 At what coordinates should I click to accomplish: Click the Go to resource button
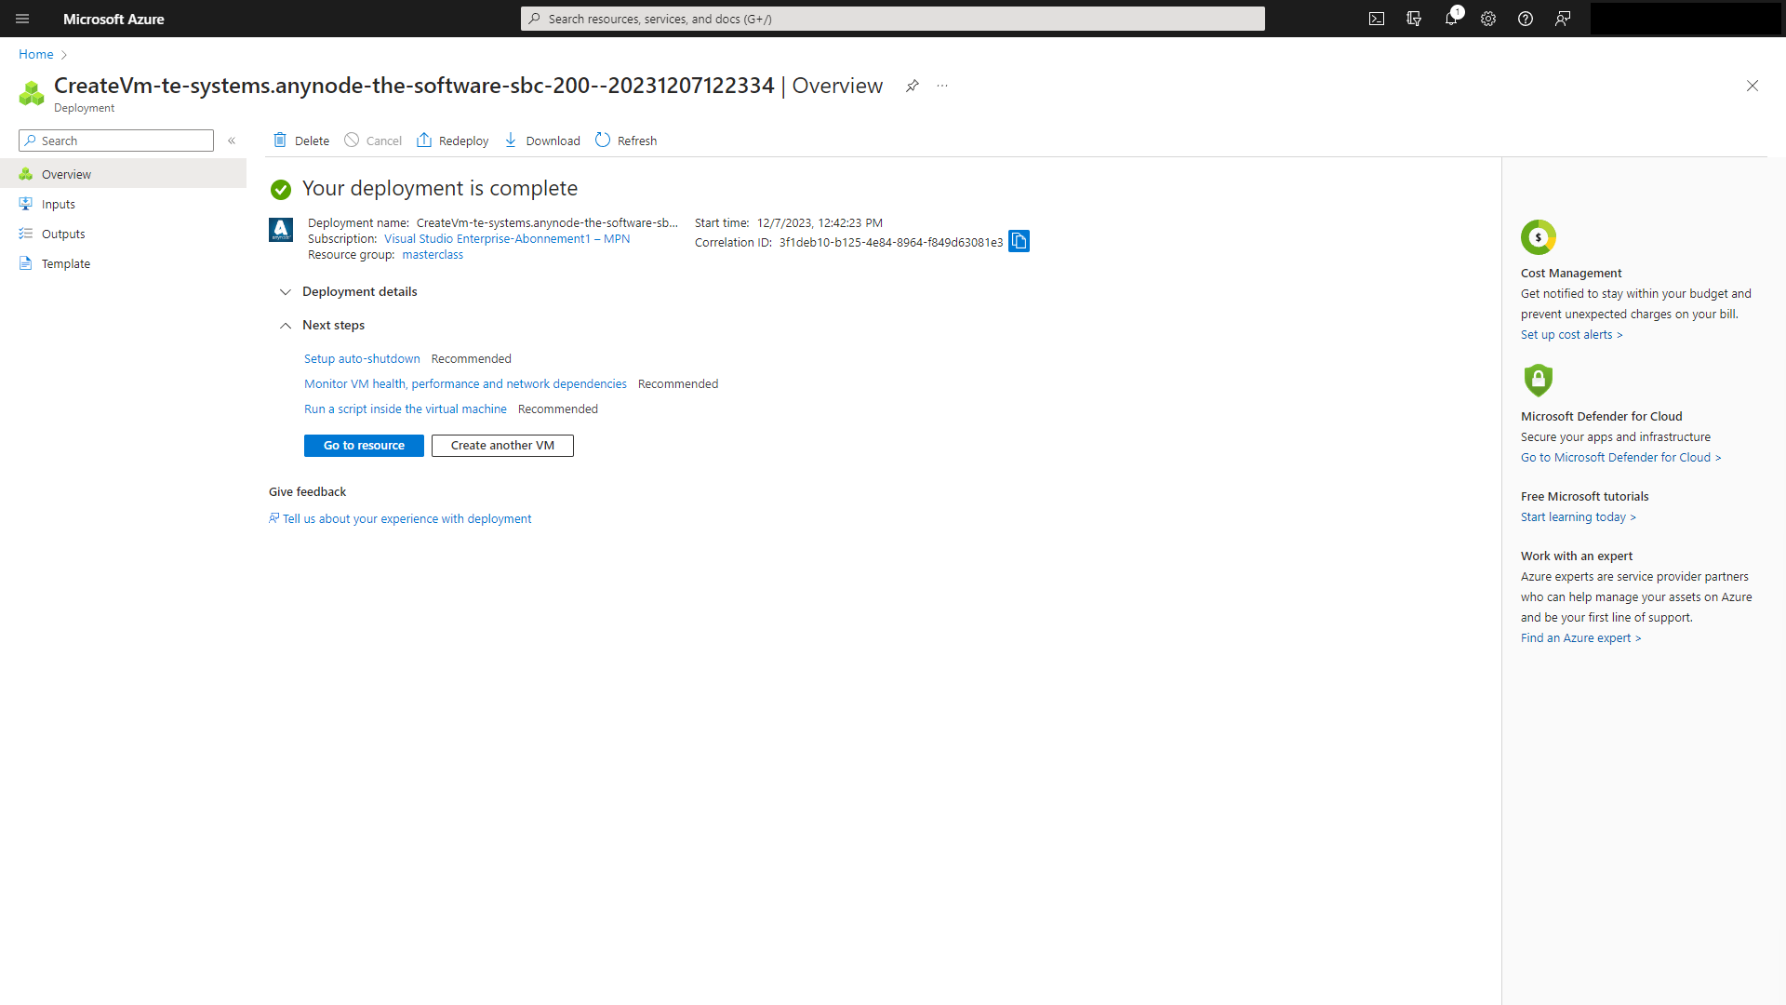pyautogui.click(x=364, y=446)
